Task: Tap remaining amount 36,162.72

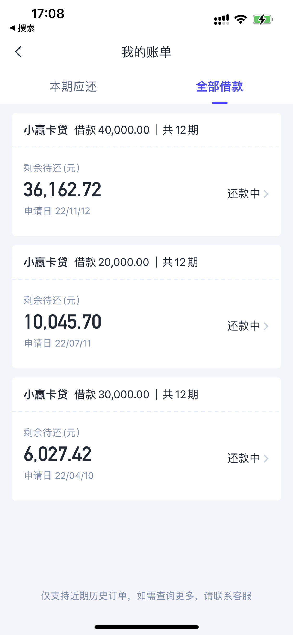Action: (x=62, y=190)
